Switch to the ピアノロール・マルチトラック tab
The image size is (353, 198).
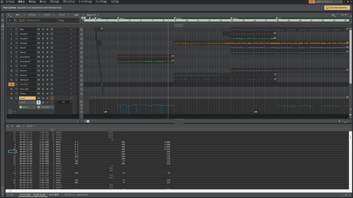(x=76, y=195)
